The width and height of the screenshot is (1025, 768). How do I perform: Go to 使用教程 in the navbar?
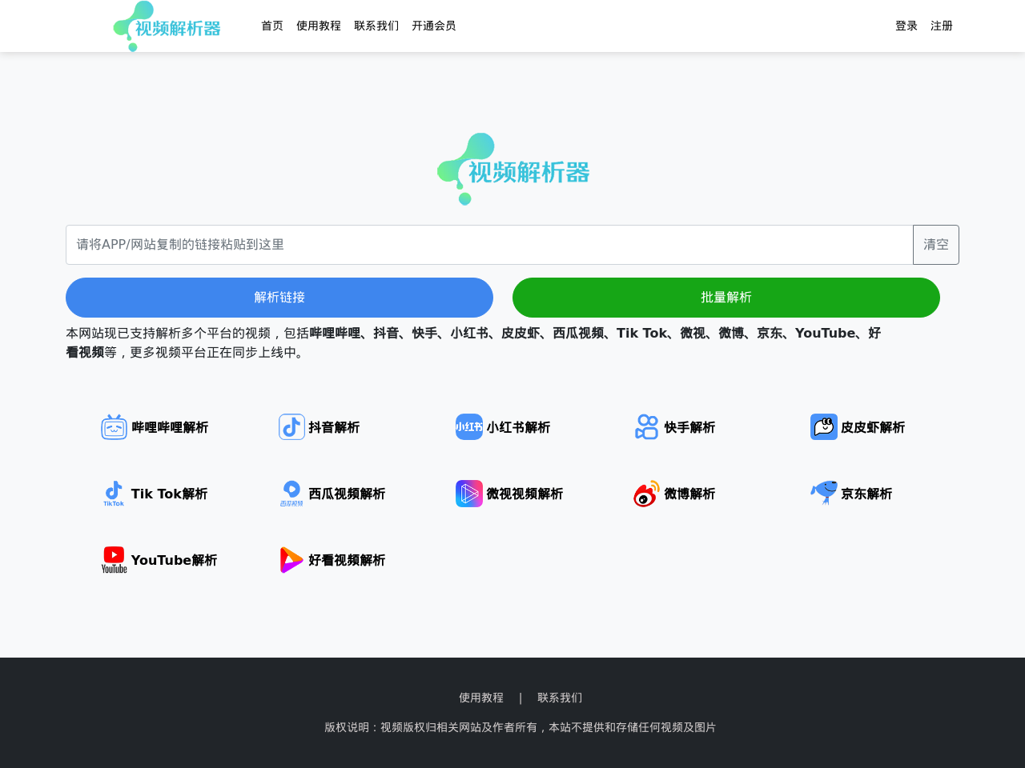point(319,26)
